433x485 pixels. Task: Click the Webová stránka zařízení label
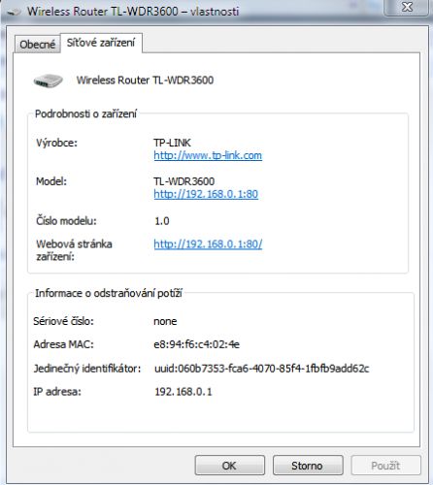click(74, 250)
